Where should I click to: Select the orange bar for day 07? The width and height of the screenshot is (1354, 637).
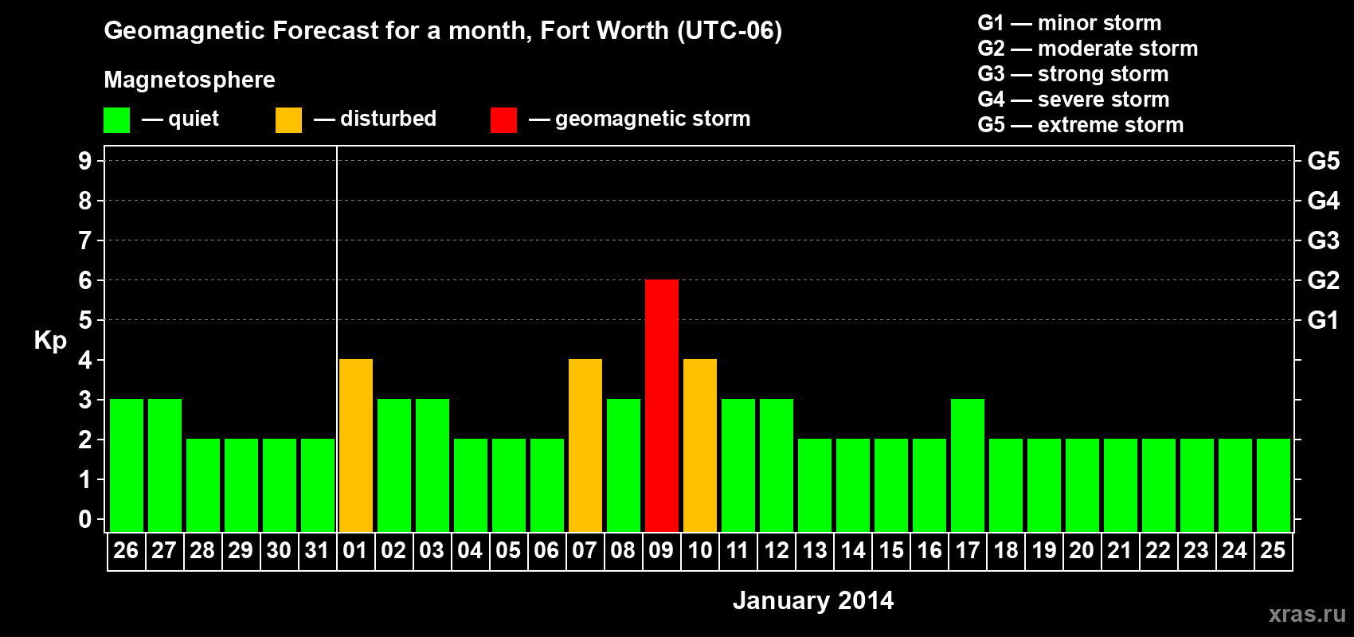coord(585,445)
